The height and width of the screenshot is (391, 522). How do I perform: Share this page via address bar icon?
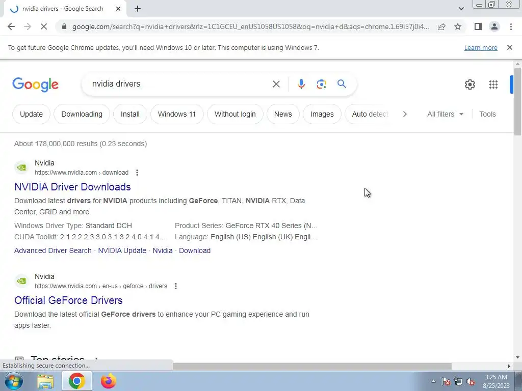[x=441, y=26]
